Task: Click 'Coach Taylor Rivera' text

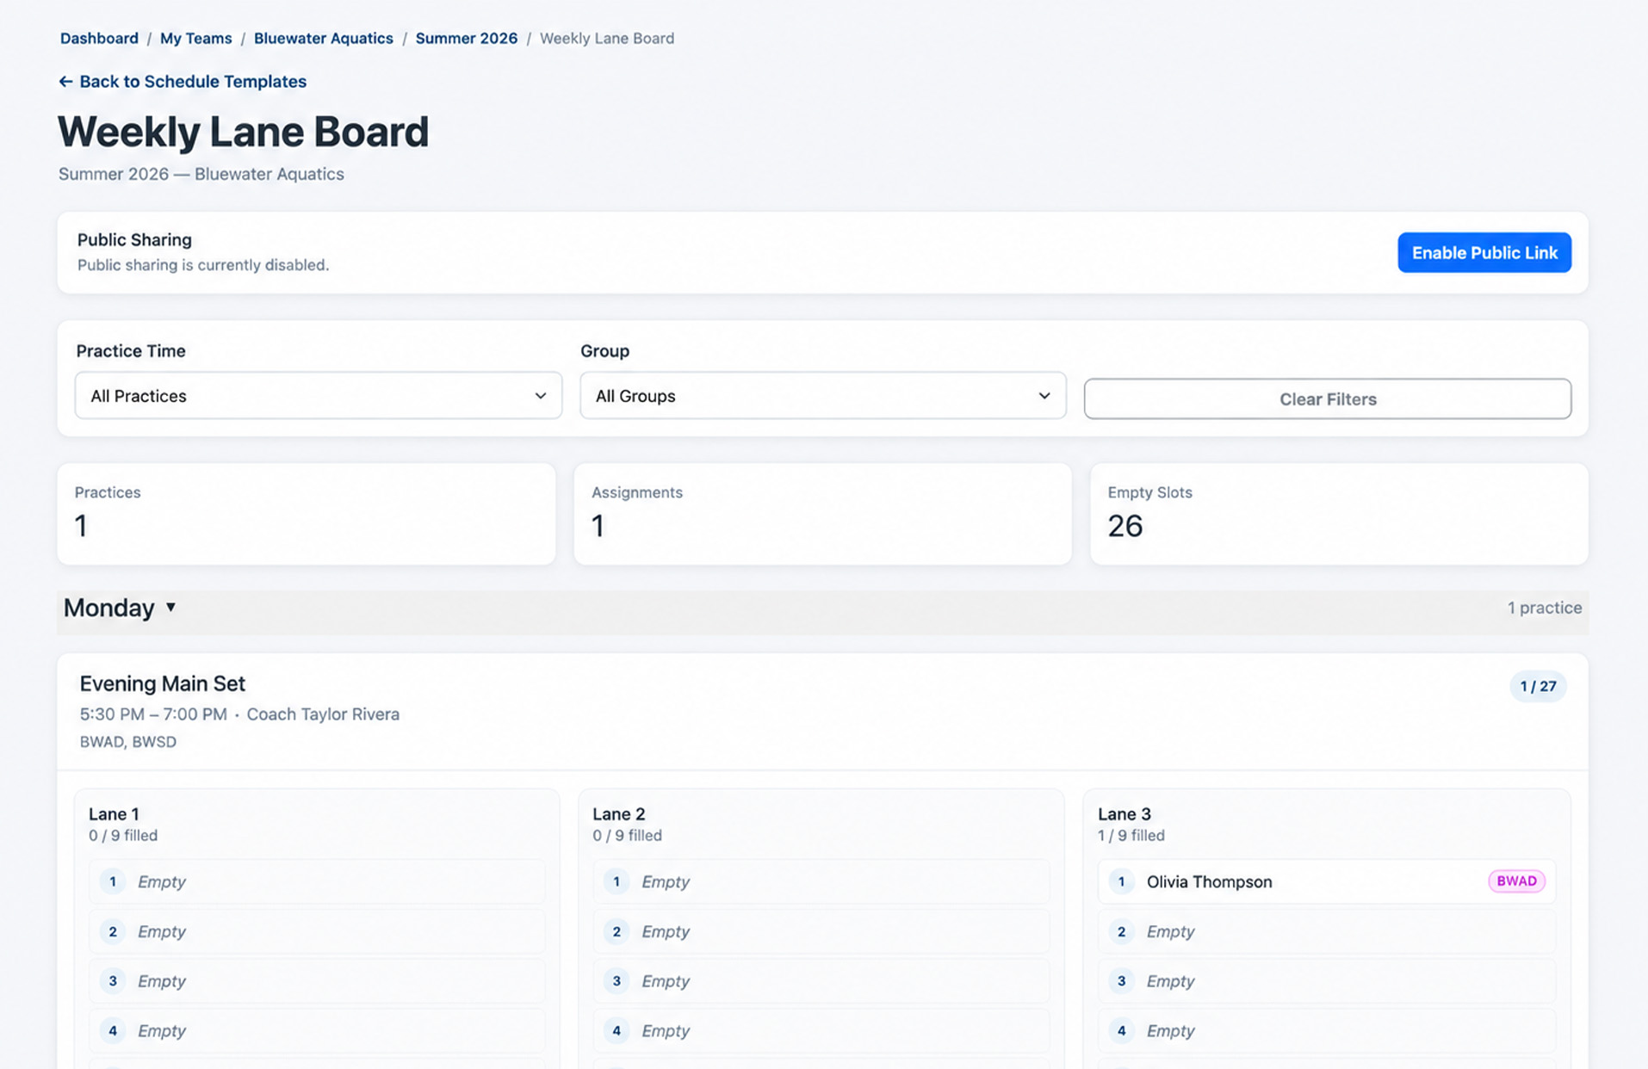Action: (323, 714)
